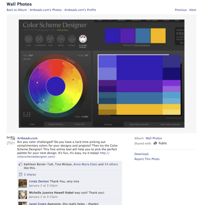Click the Scheme ID link
215x205 pixels.
(x=142, y=45)
